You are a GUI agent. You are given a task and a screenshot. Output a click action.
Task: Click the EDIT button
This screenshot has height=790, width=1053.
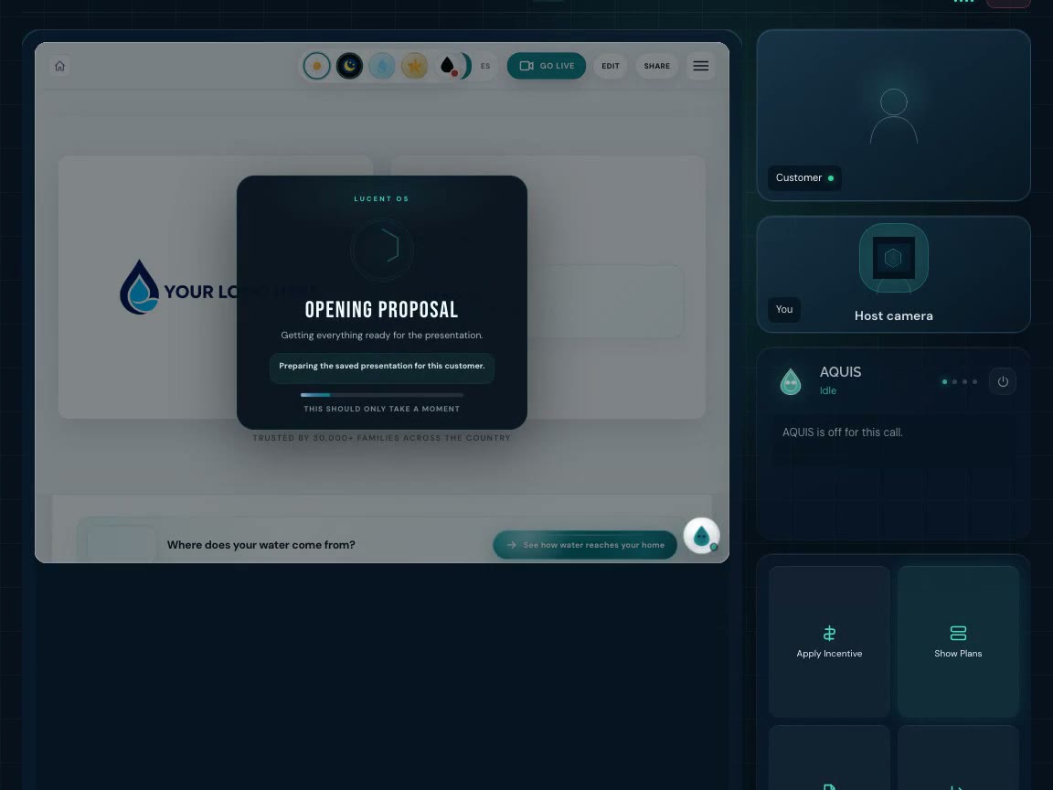(611, 66)
